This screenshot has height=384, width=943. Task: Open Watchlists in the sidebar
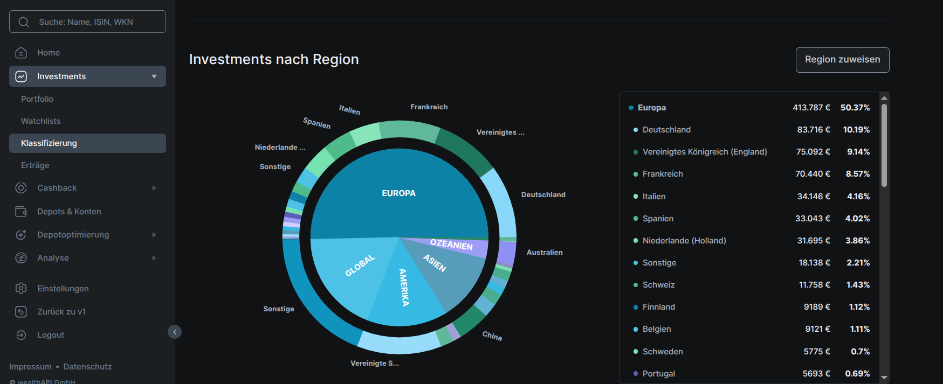click(40, 121)
